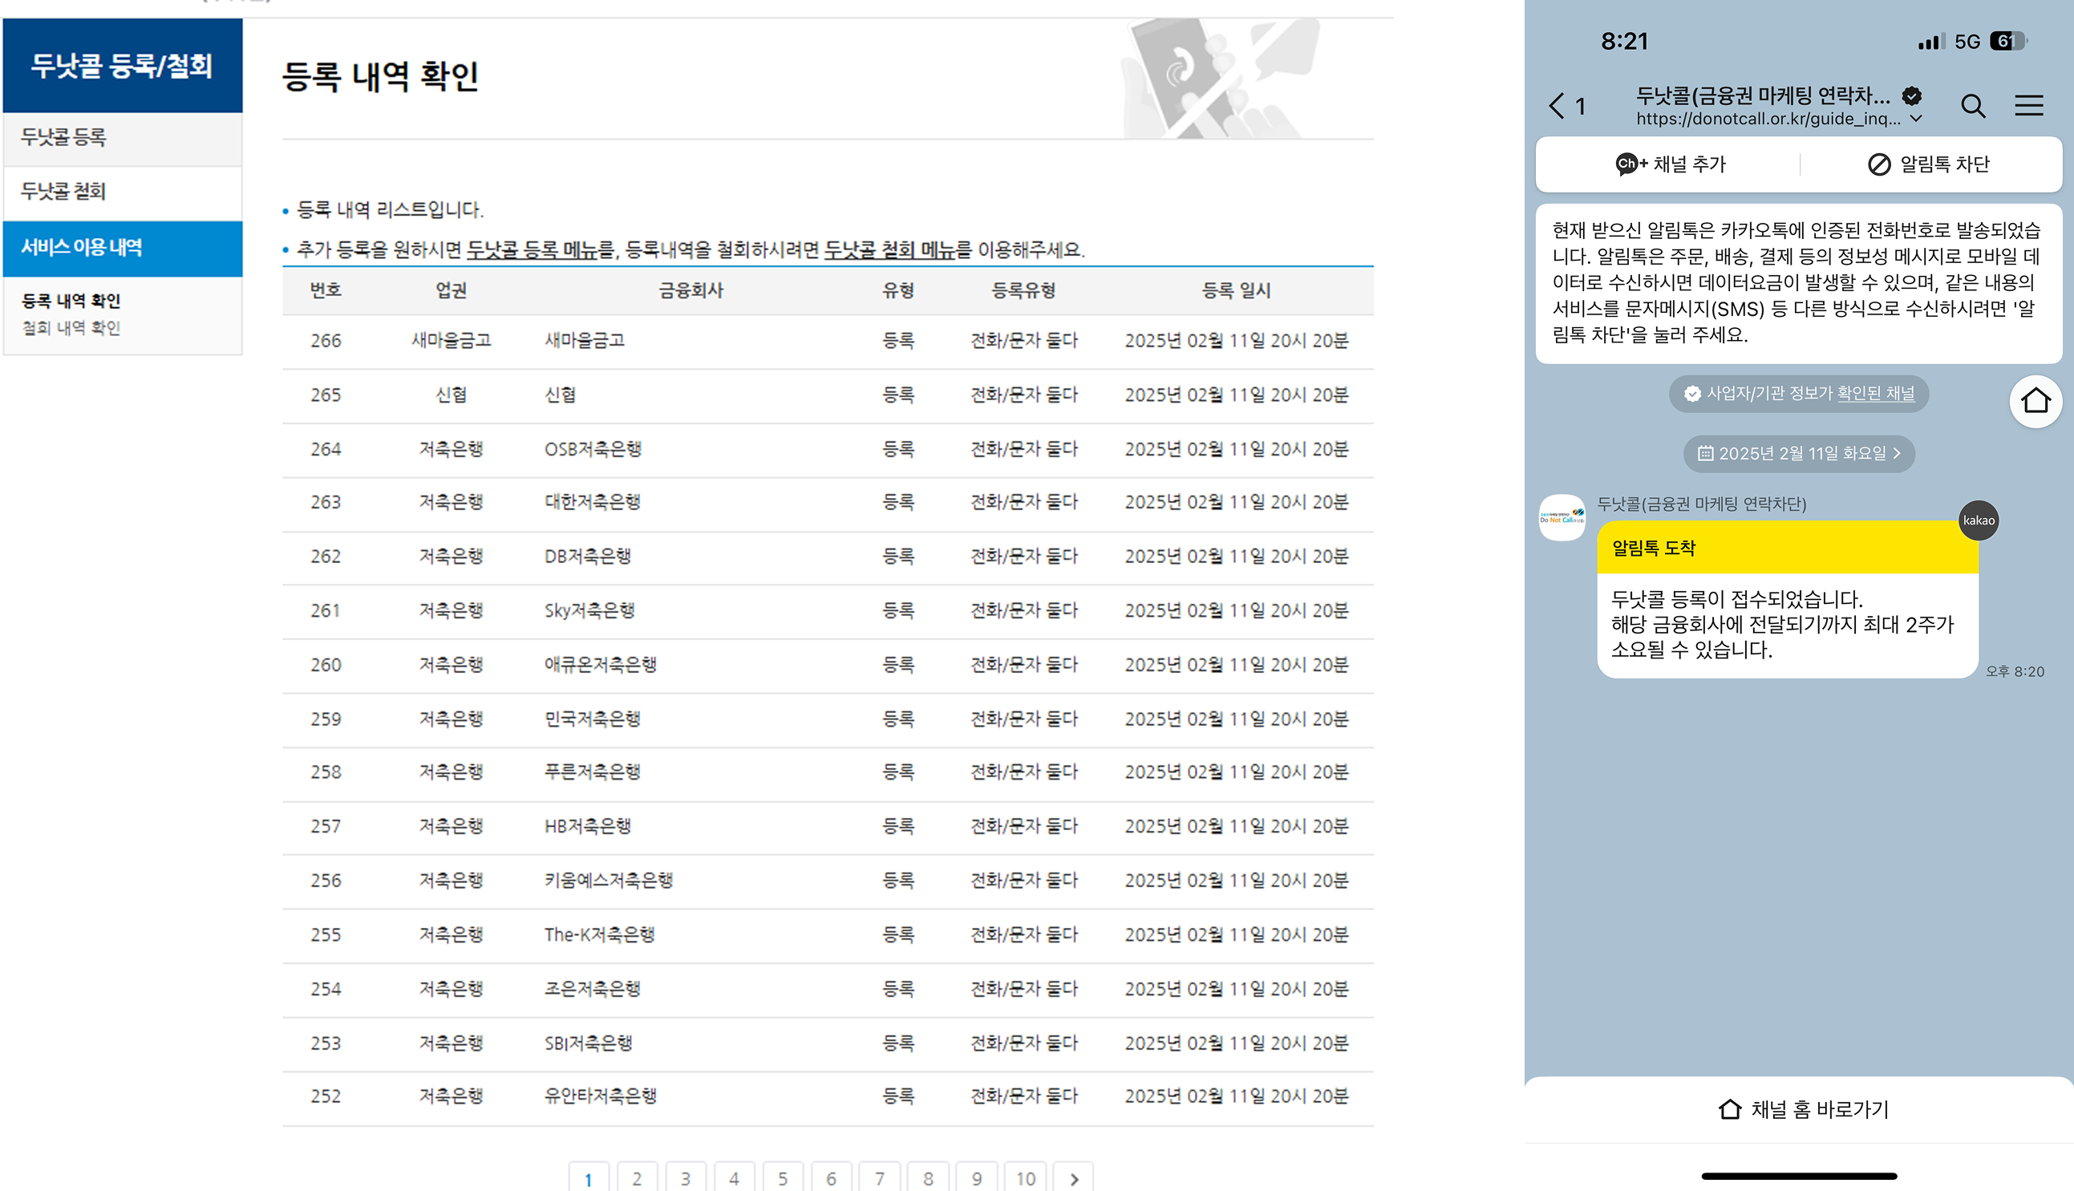
Task: Click the The-K저축은행 company cell
Action: (x=599, y=935)
